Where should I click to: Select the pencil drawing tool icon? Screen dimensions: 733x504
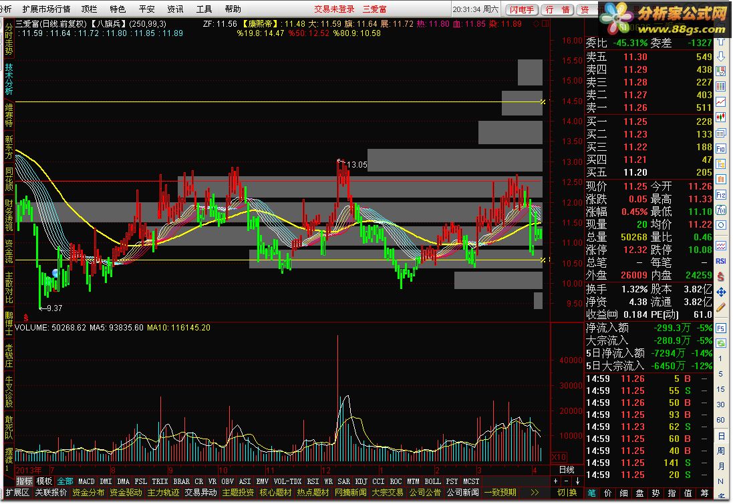[x=721, y=307]
